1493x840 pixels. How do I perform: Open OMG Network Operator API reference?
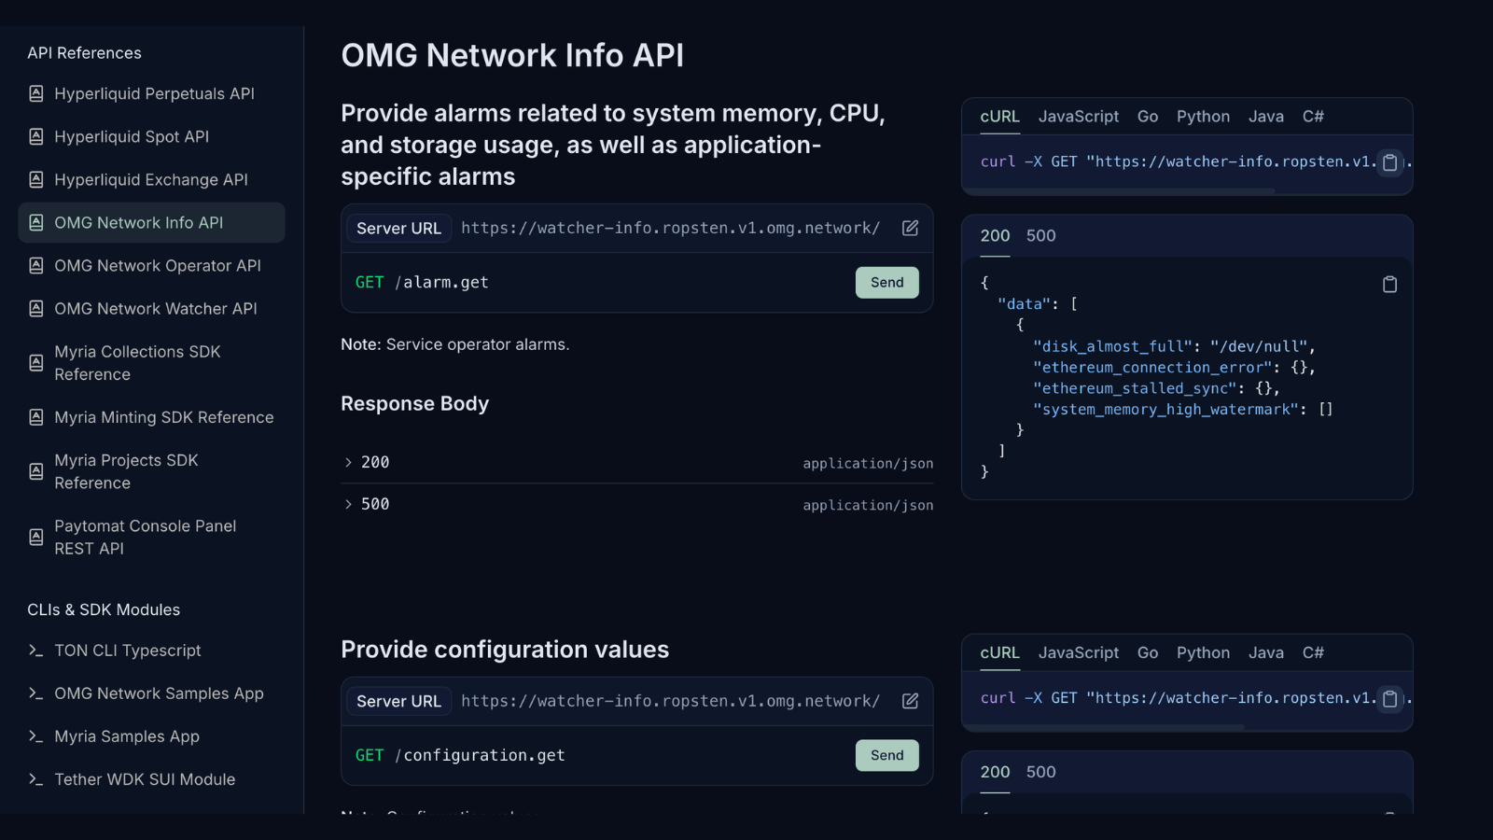pos(151,265)
